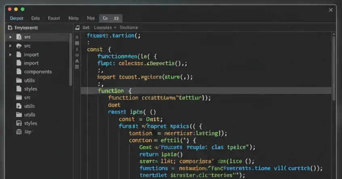The height and width of the screenshot is (179, 342).
Task: Click the Lounotes breadcrumb segment
Action: click(103, 28)
